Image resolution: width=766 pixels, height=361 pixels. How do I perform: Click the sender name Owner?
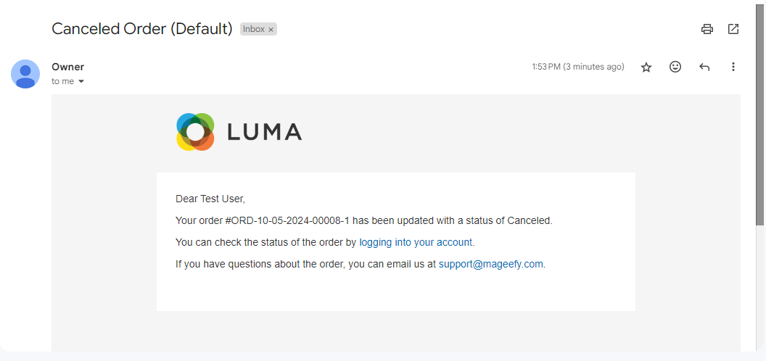coord(67,67)
